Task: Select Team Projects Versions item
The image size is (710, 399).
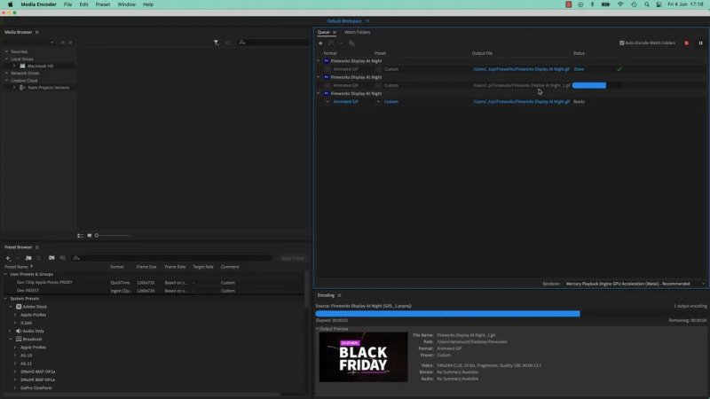Action: [x=49, y=88]
